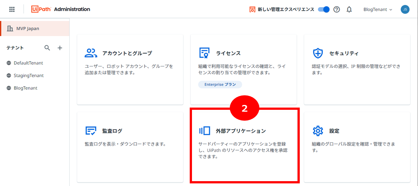
Task: Click the UiPath logo
Action: pyautogui.click(x=41, y=9)
